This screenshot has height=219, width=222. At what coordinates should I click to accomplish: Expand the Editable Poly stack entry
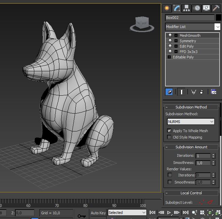tap(169, 57)
